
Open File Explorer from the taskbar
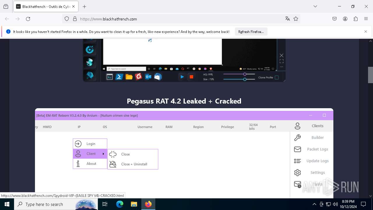pyautogui.click(x=134, y=204)
